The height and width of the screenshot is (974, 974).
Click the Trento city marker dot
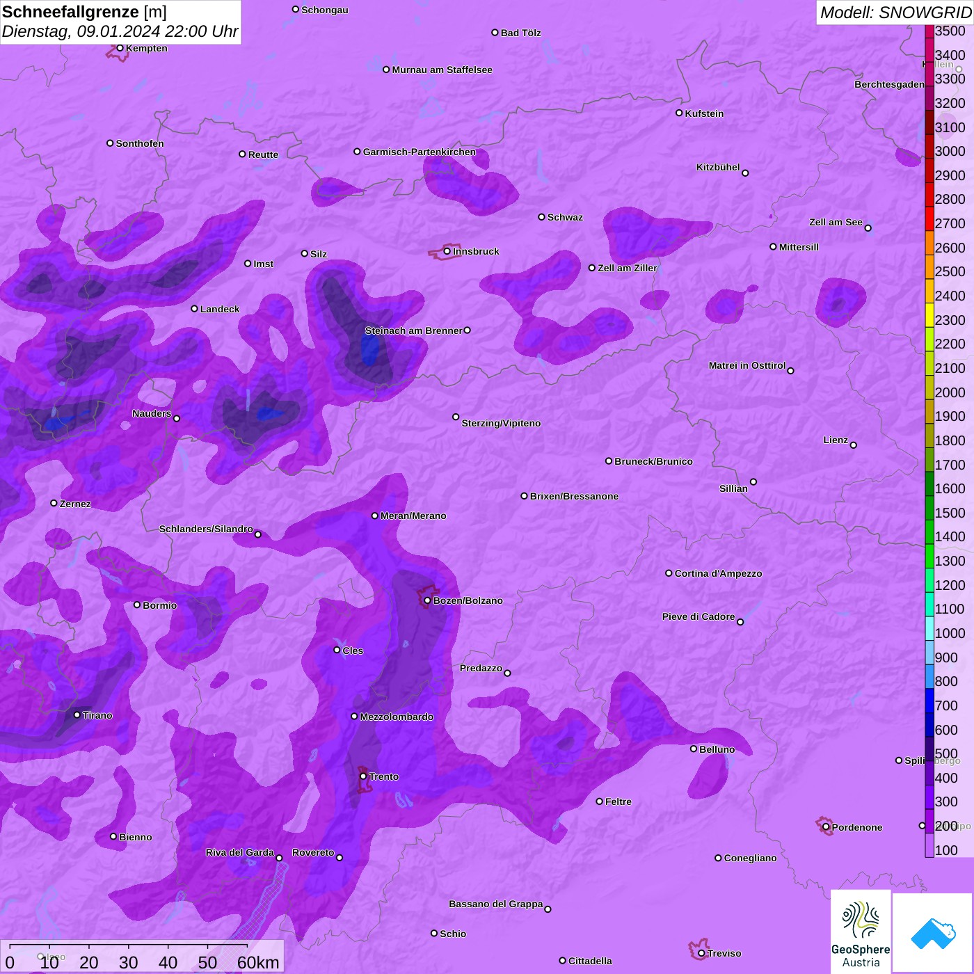tap(363, 776)
